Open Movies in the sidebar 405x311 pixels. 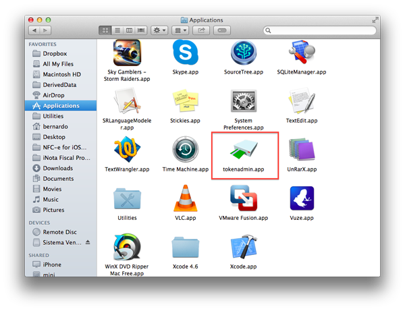[x=61, y=189]
